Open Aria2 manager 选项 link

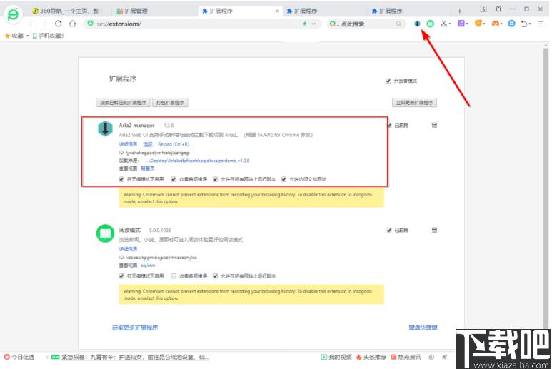point(148,144)
